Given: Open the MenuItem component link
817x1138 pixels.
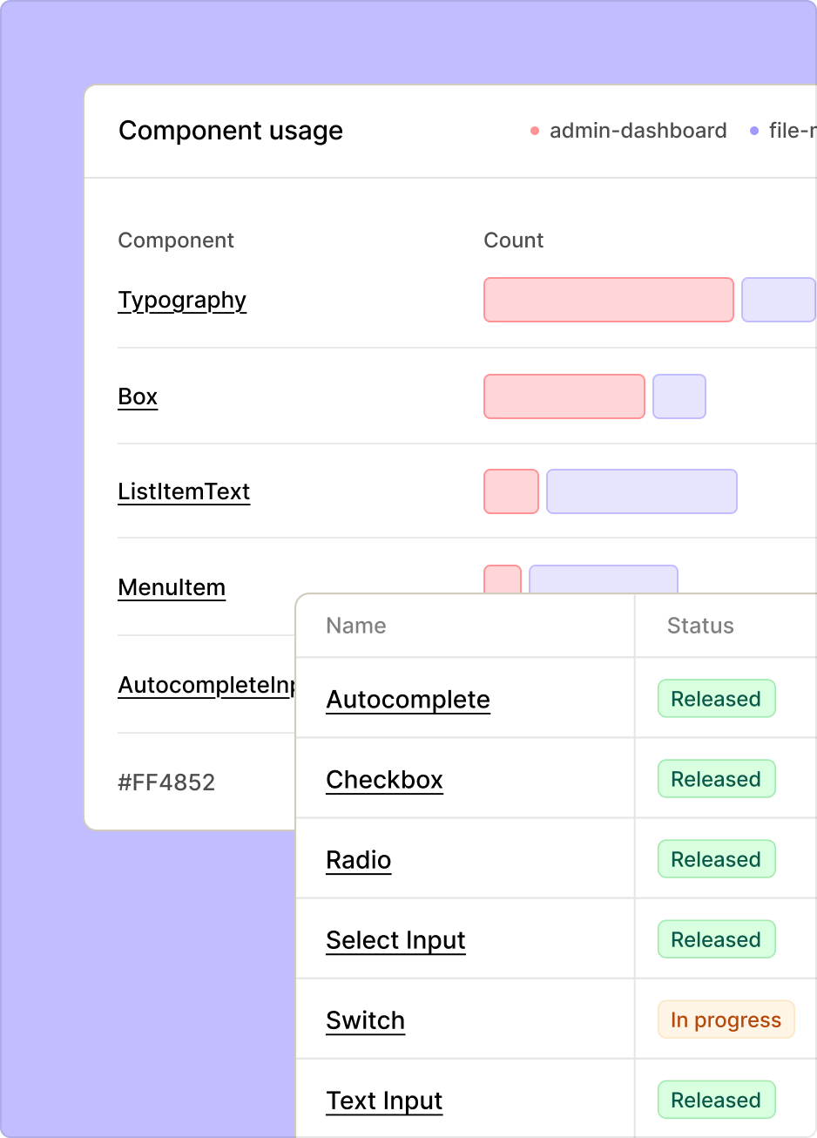Looking at the screenshot, I should (x=172, y=588).
